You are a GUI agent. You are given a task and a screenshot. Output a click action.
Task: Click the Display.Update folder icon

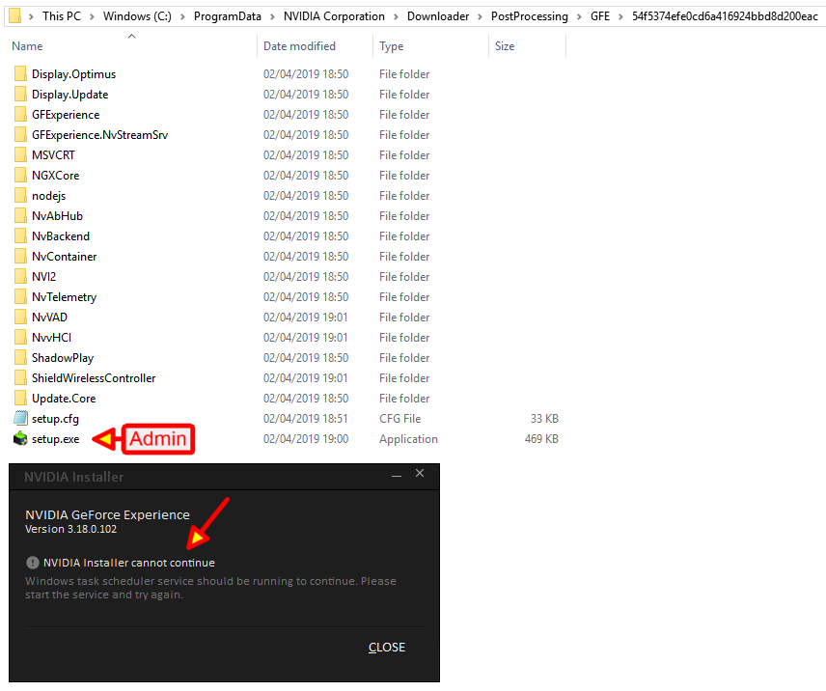pyautogui.click(x=20, y=95)
